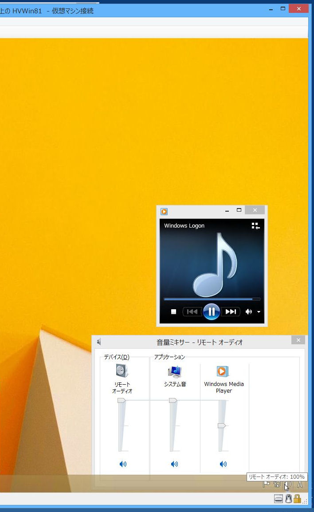
Task: Mute the リモート オーディオ device
Action: (123, 464)
